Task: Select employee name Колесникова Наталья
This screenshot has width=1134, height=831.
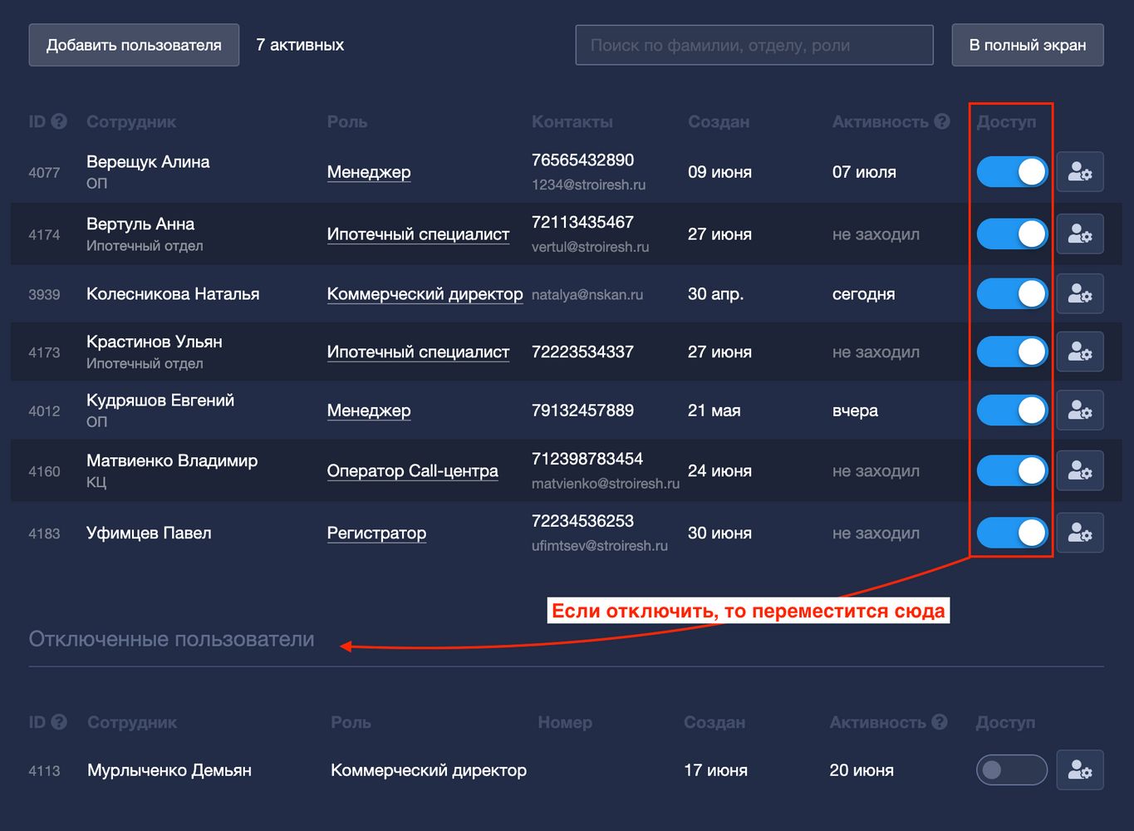Action: [173, 294]
